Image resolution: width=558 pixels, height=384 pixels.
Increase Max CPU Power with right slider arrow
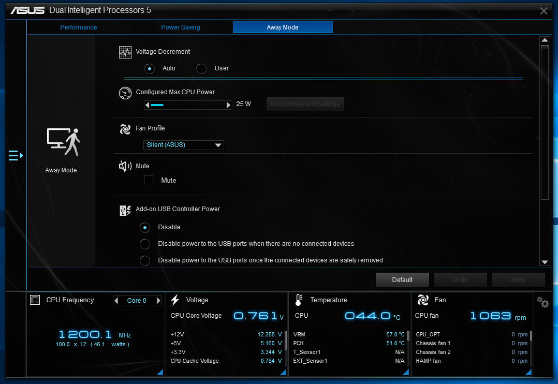point(228,105)
